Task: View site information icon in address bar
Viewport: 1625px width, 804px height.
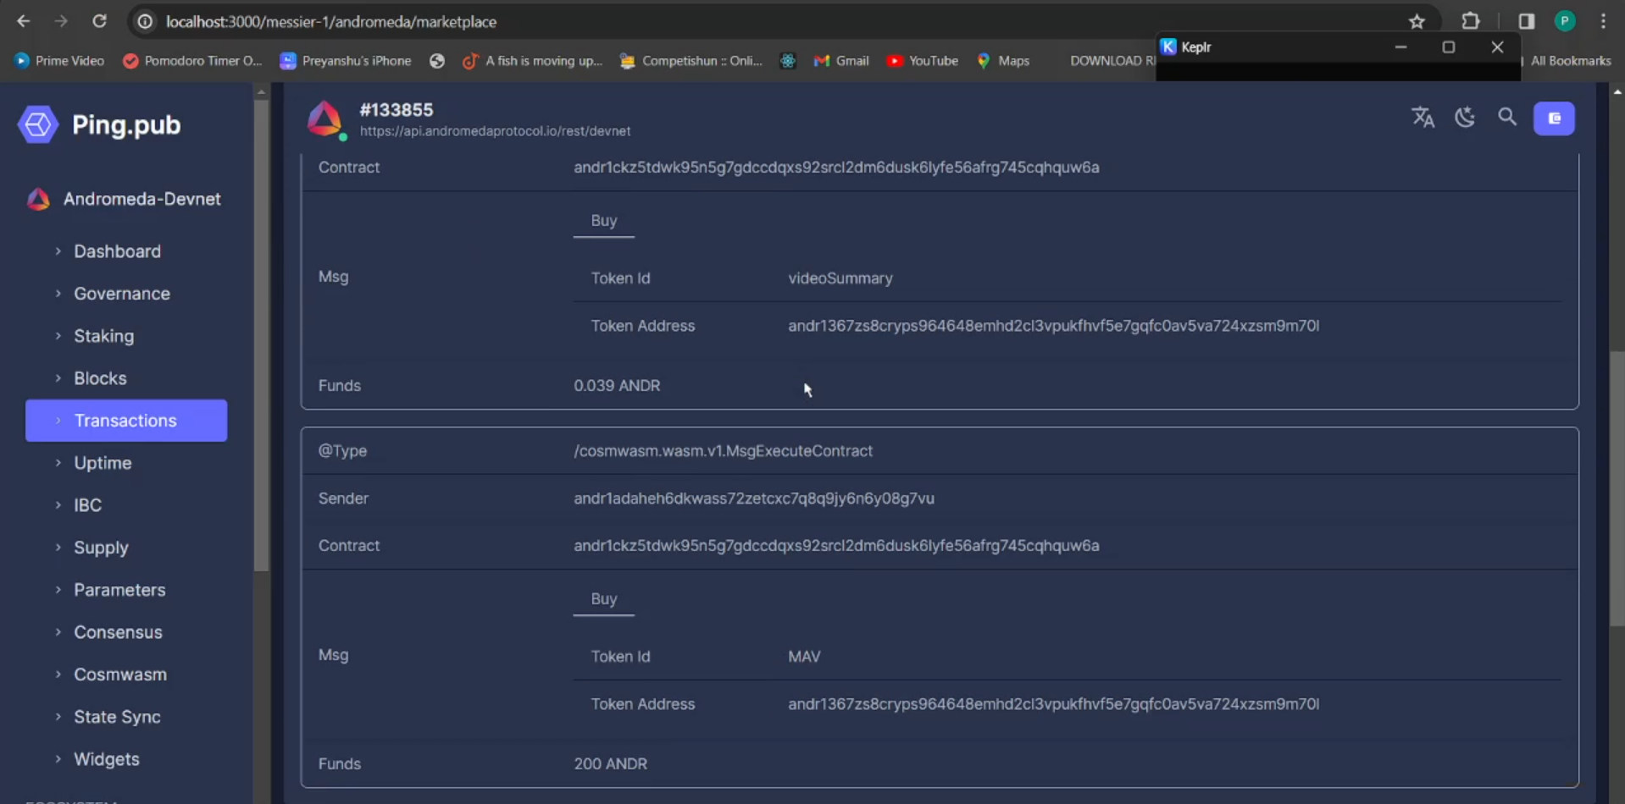Action: 145,21
